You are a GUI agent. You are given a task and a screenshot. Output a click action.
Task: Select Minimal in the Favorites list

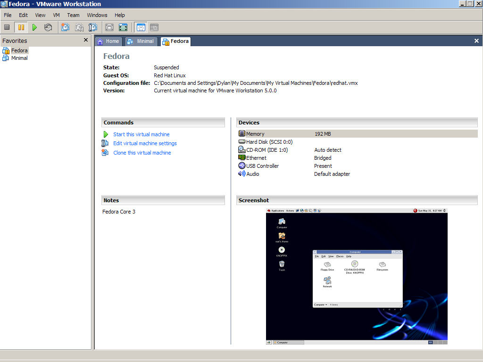click(19, 58)
